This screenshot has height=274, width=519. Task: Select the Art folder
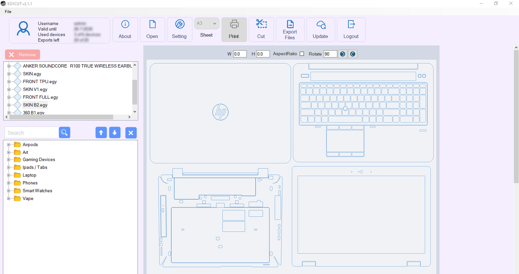click(x=26, y=152)
